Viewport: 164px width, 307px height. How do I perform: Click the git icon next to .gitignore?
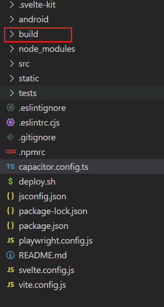10,137
